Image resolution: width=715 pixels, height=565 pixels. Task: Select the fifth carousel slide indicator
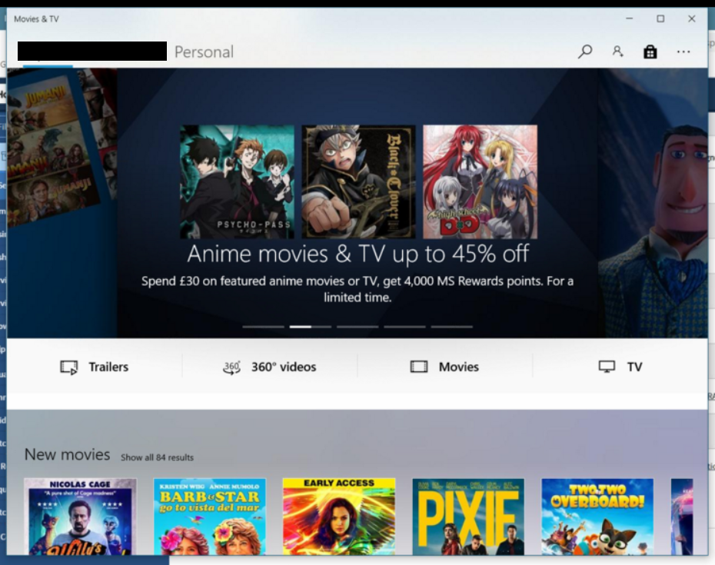click(452, 327)
